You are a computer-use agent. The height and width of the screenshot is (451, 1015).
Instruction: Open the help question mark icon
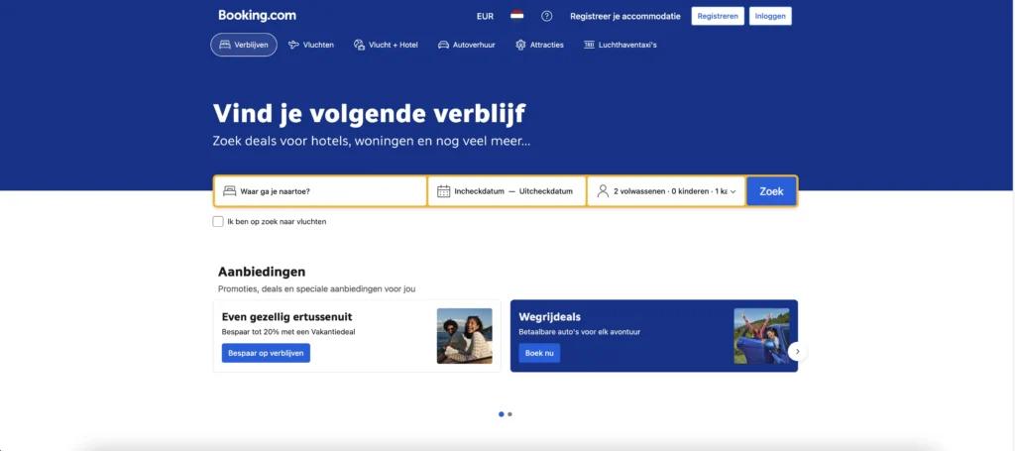[x=547, y=16]
